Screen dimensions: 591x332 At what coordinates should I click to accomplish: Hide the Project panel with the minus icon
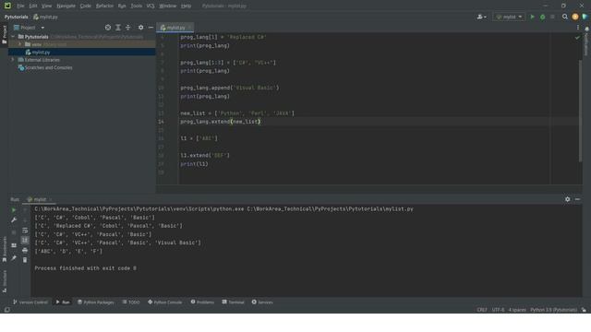pyautogui.click(x=151, y=28)
